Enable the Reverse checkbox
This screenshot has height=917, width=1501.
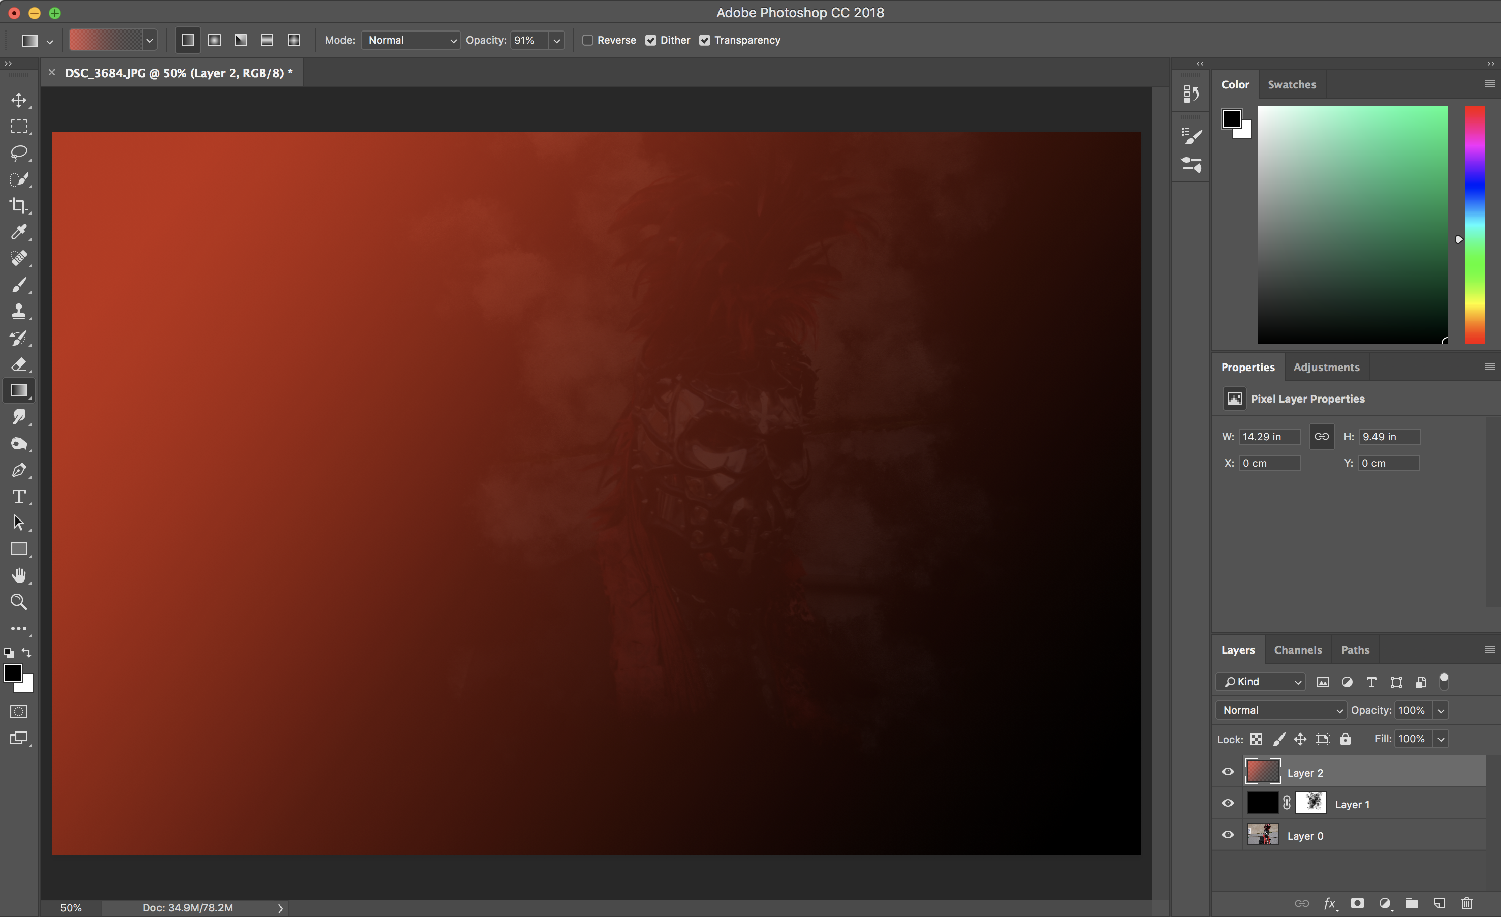(x=588, y=40)
